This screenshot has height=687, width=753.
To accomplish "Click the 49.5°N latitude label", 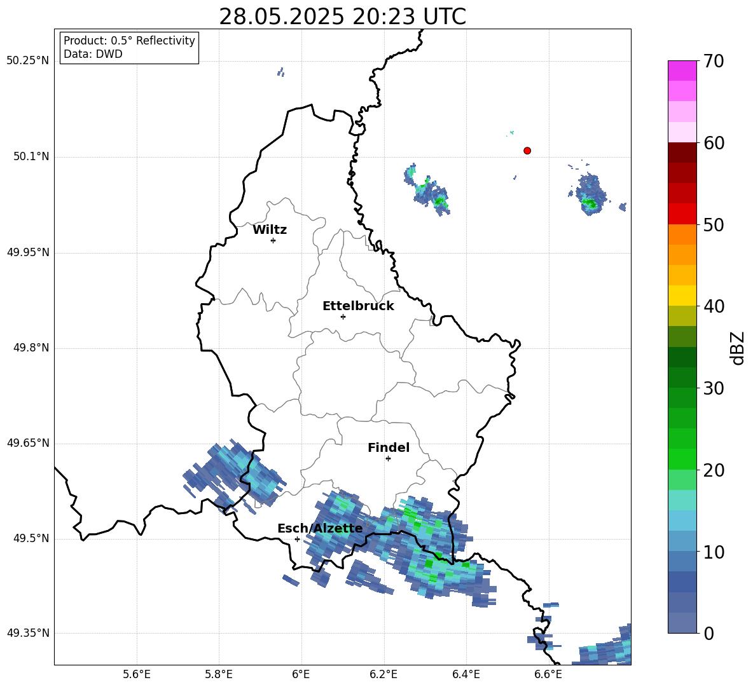I will (x=31, y=538).
